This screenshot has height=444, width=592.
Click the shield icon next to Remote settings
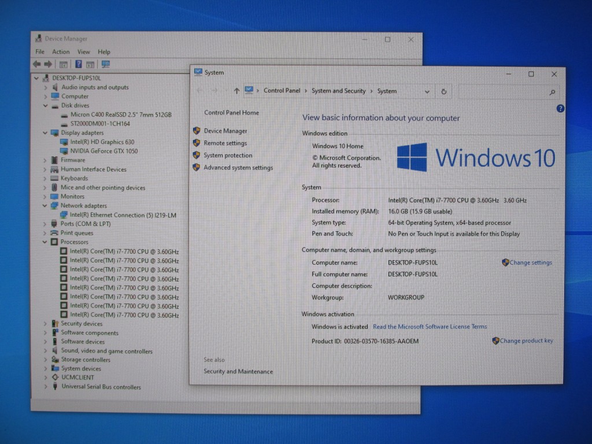click(197, 143)
